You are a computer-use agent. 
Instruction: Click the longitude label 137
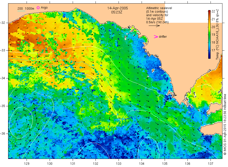click(211, 164)
